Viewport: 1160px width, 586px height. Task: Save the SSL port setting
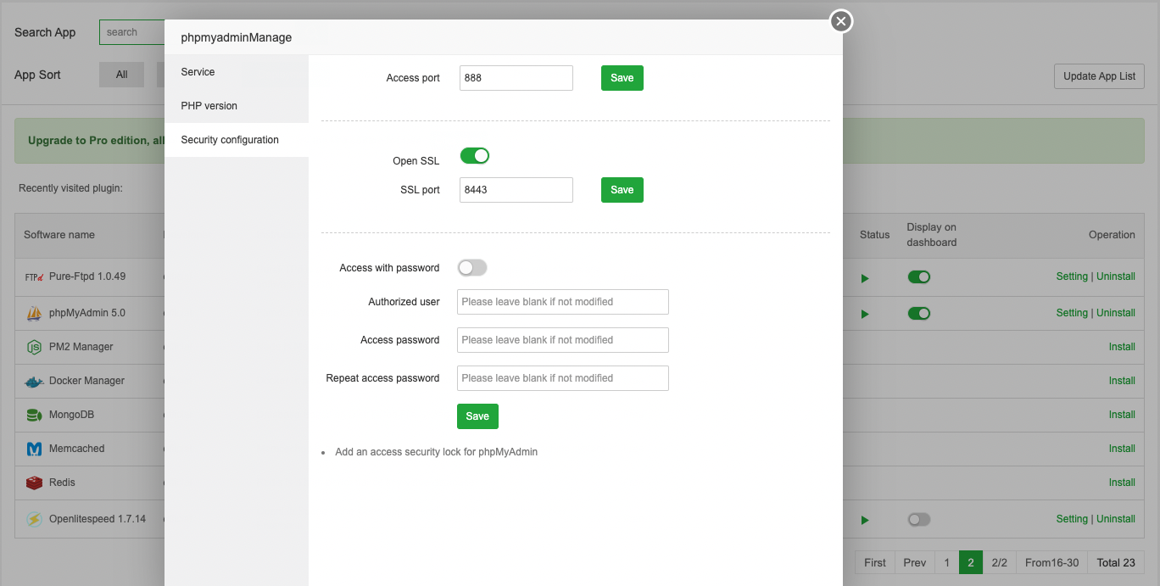tap(622, 190)
